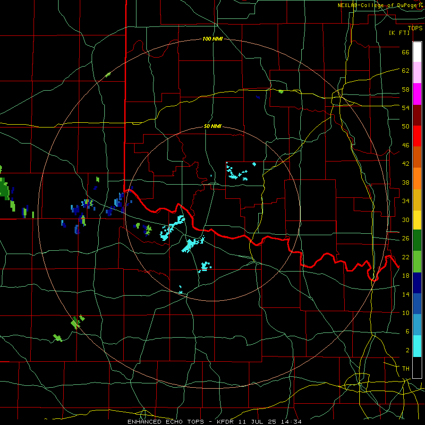This screenshot has height=425, width=425.
Task: Click the legend value "26"
Action: coord(406,238)
